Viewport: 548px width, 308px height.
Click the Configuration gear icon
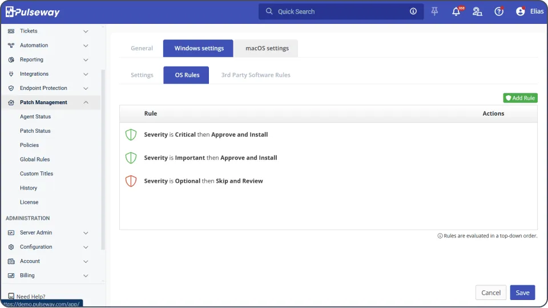pos(11,247)
